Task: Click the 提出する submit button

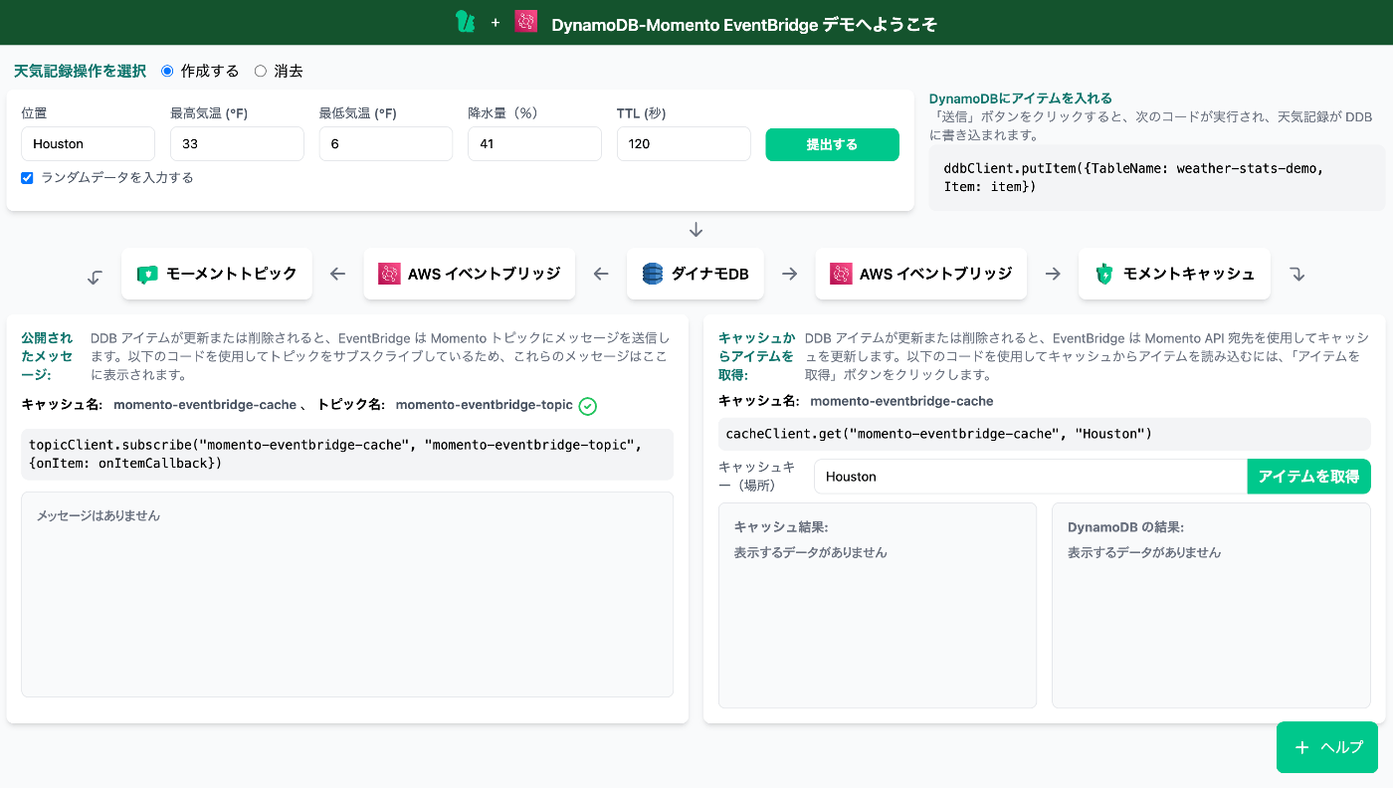Action: point(832,144)
